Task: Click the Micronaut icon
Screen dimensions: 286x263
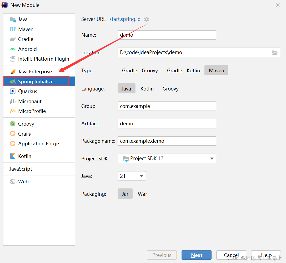Action: [x=13, y=101]
